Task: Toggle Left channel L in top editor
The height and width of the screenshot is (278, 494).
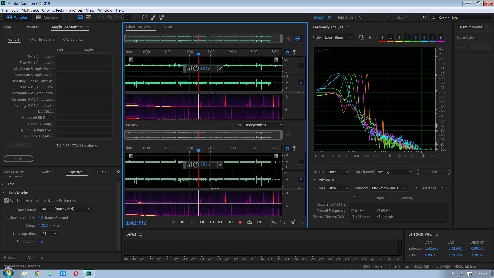Action: (x=301, y=66)
